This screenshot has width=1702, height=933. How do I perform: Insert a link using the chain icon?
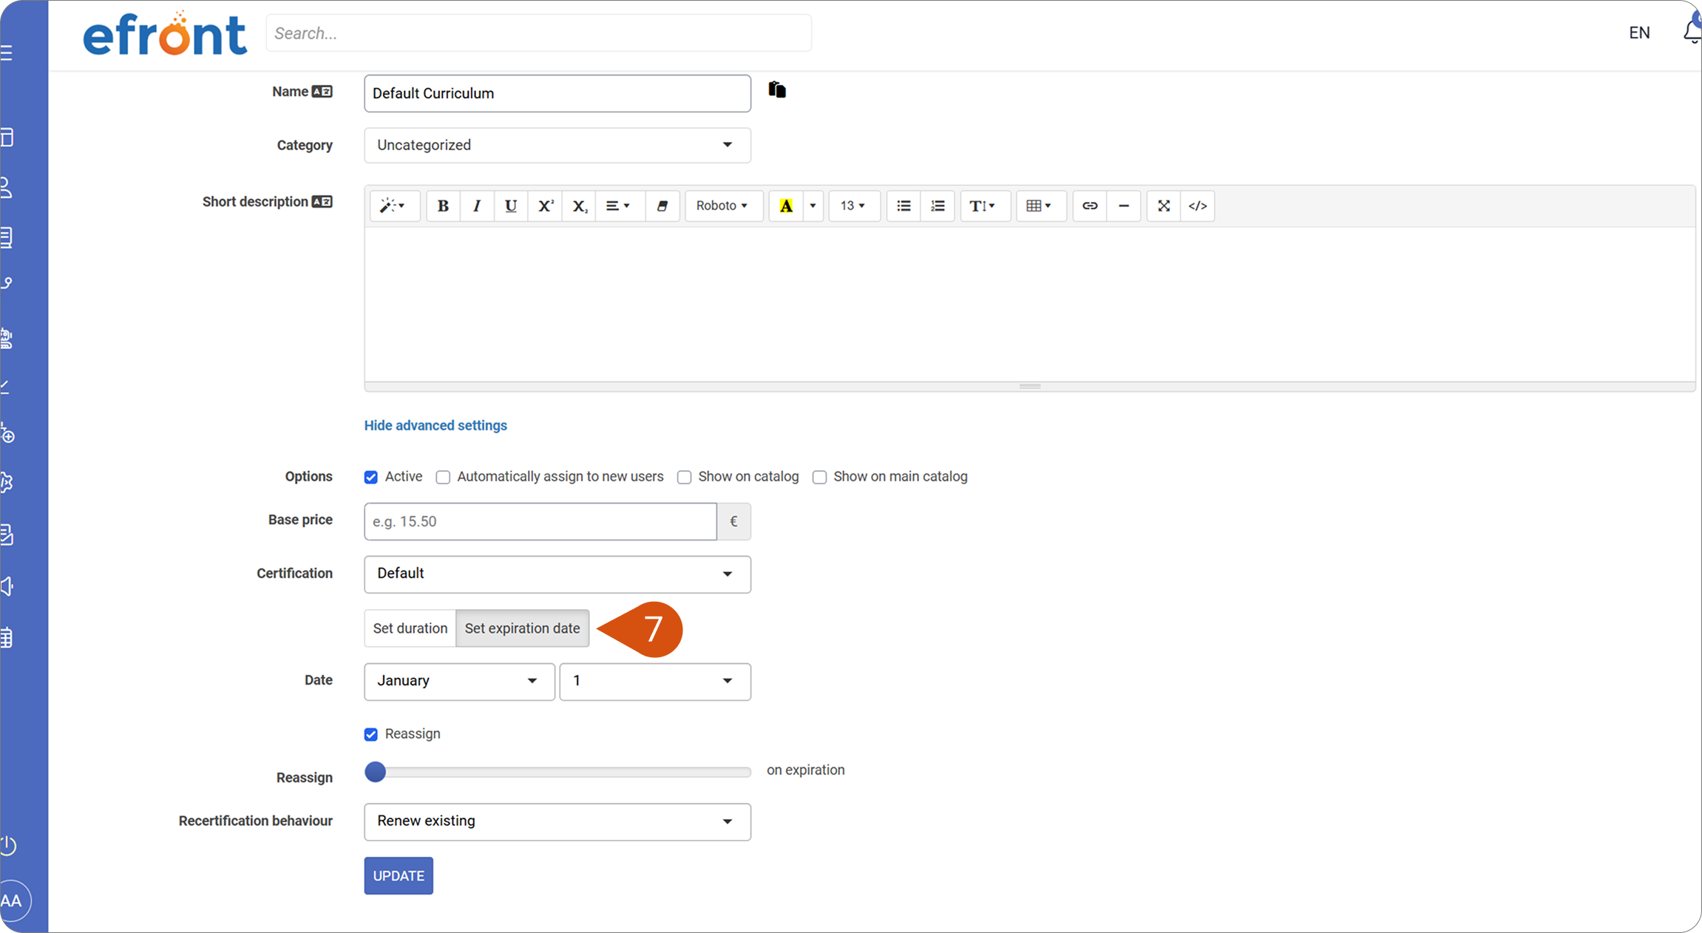(1090, 206)
